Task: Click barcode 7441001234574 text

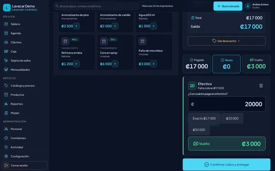Action: 70,48
